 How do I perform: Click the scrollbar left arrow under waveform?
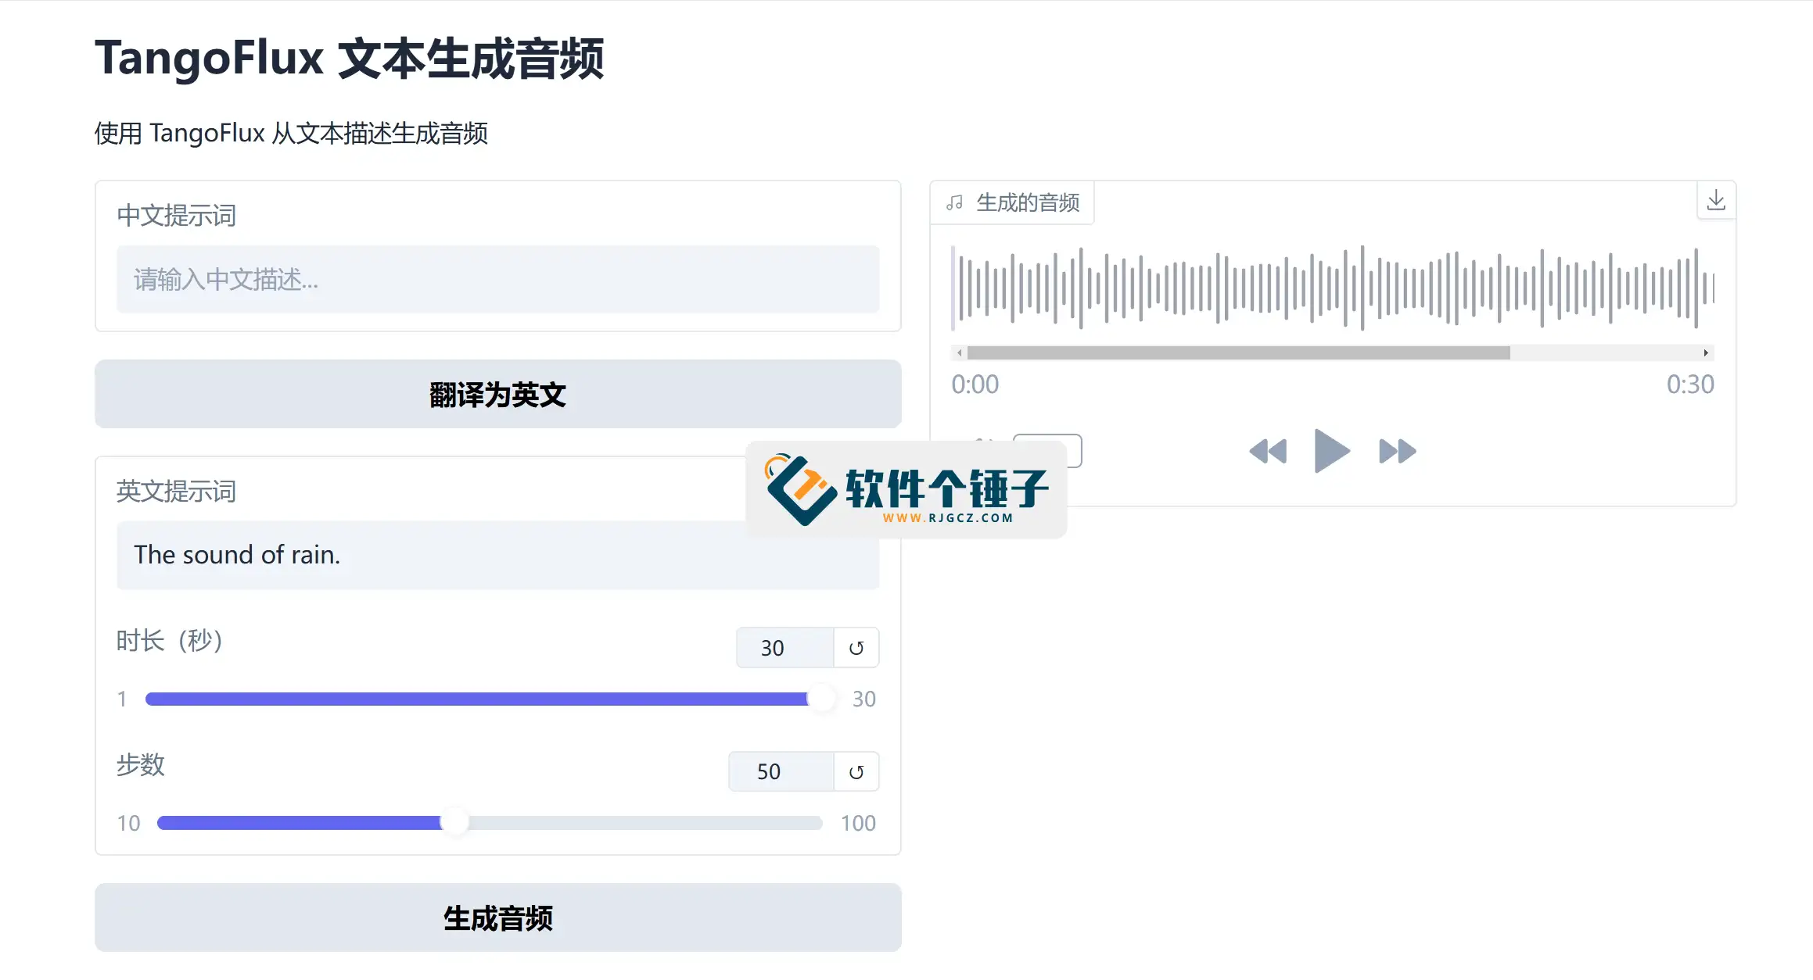960,353
